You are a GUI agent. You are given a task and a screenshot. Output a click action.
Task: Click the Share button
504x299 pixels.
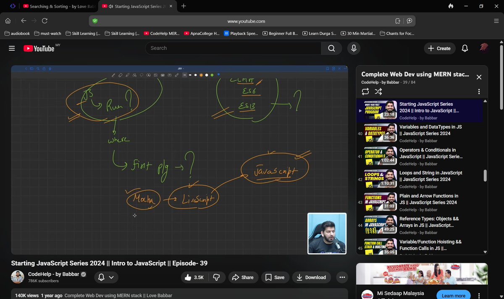243,277
